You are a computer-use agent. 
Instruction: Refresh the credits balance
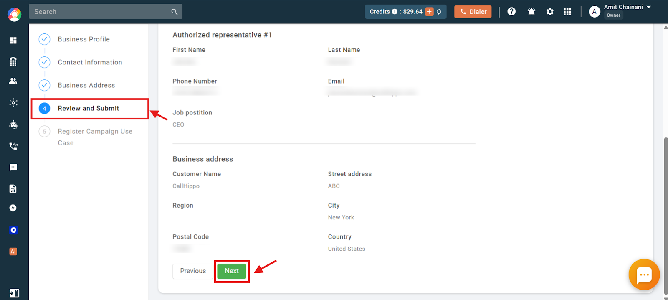(439, 12)
